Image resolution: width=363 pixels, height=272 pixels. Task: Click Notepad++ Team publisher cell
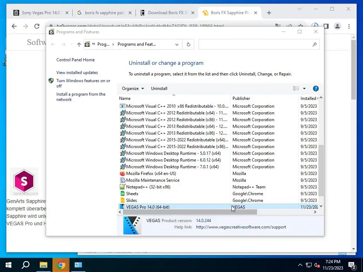(249, 187)
